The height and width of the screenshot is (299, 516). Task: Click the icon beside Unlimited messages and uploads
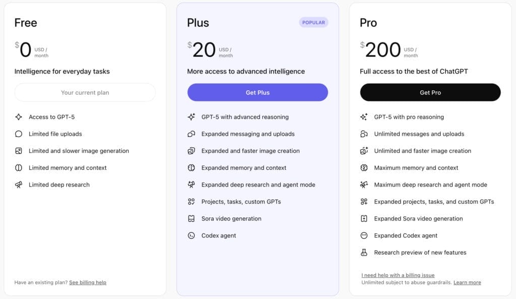pos(364,134)
